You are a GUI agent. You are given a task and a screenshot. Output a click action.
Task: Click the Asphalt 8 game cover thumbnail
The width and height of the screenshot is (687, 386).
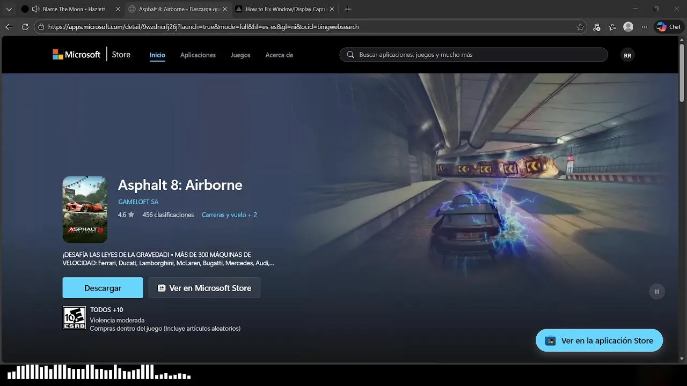point(85,210)
